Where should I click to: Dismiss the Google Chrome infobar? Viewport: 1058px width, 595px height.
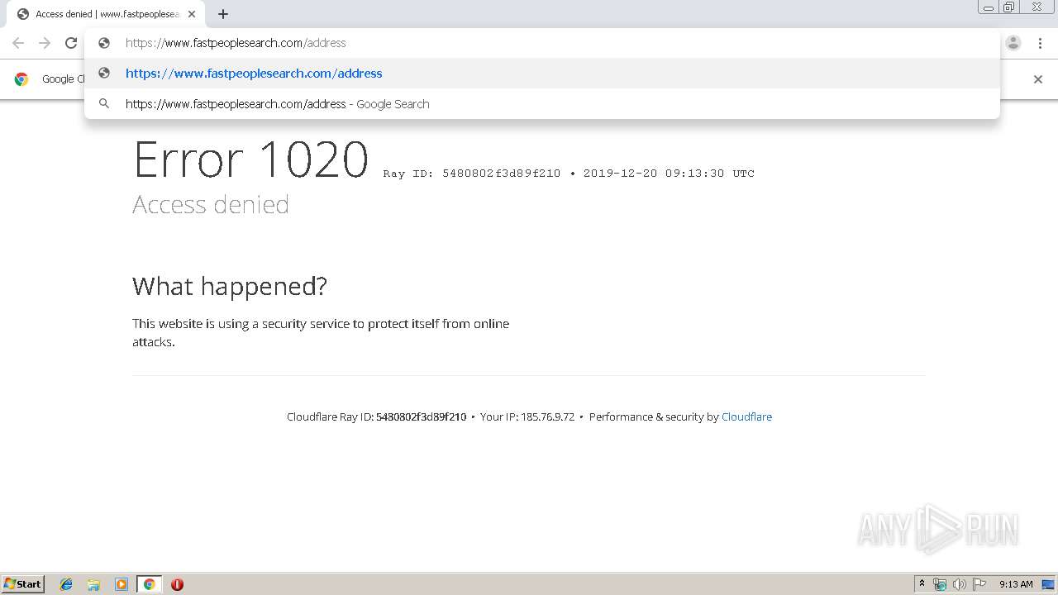pos(1038,79)
